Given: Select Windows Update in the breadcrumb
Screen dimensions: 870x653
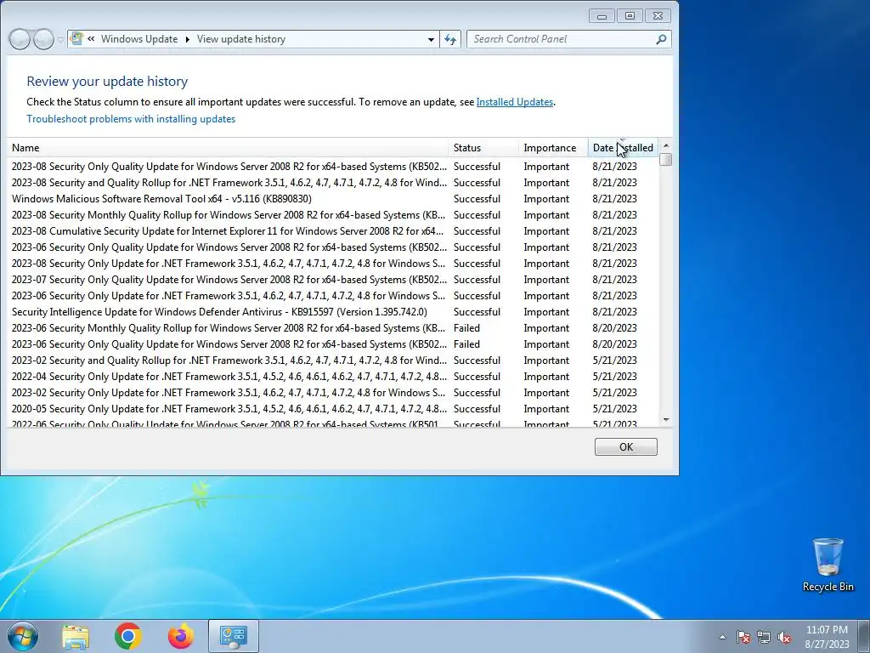Looking at the screenshot, I should click(x=139, y=39).
